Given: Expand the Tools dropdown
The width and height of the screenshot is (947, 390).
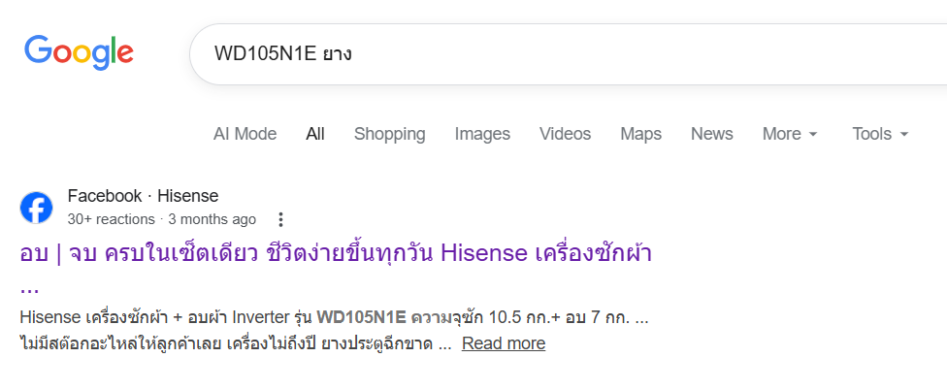Looking at the screenshot, I should [880, 134].
